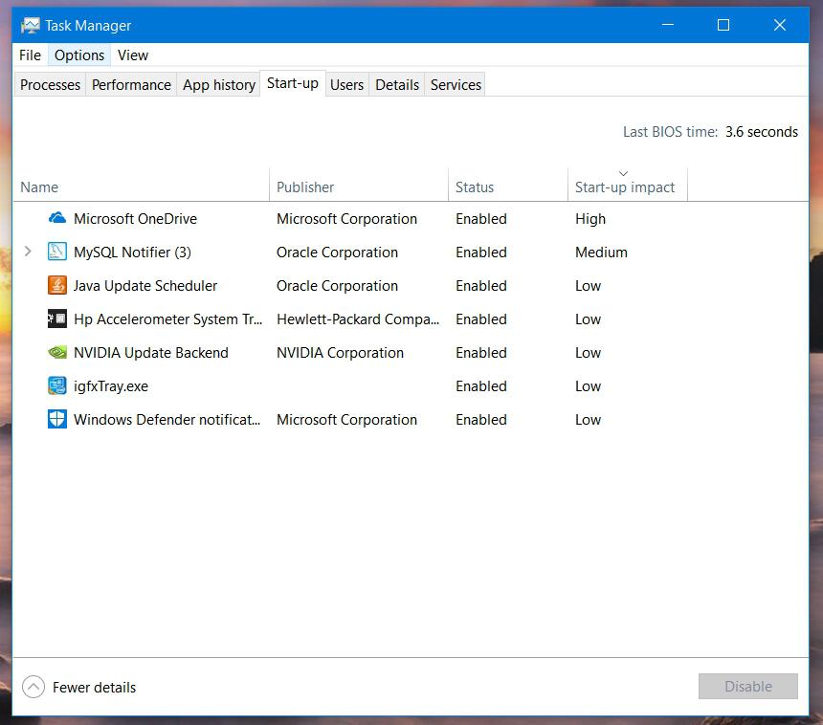Select the MySQL Notifier (3) row name

132,253
